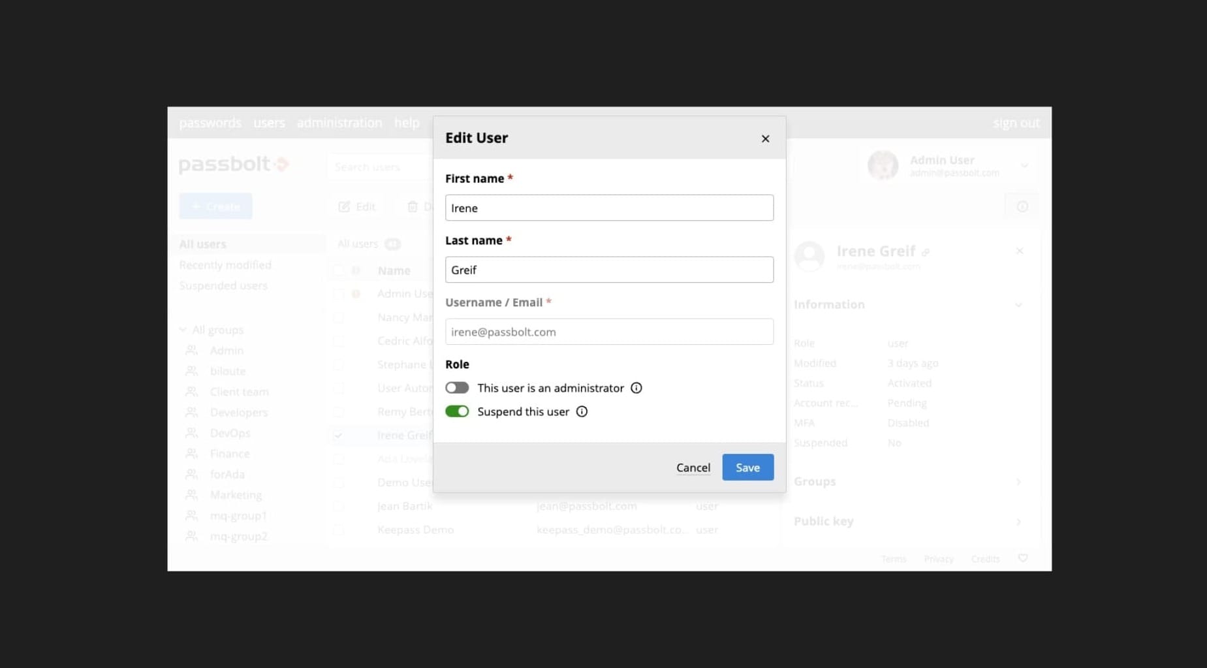This screenshot has height=668, width=1207.
Task: Click the info icon beside Suspend this user
Action: pyautogui.click(x=582, y=411)
